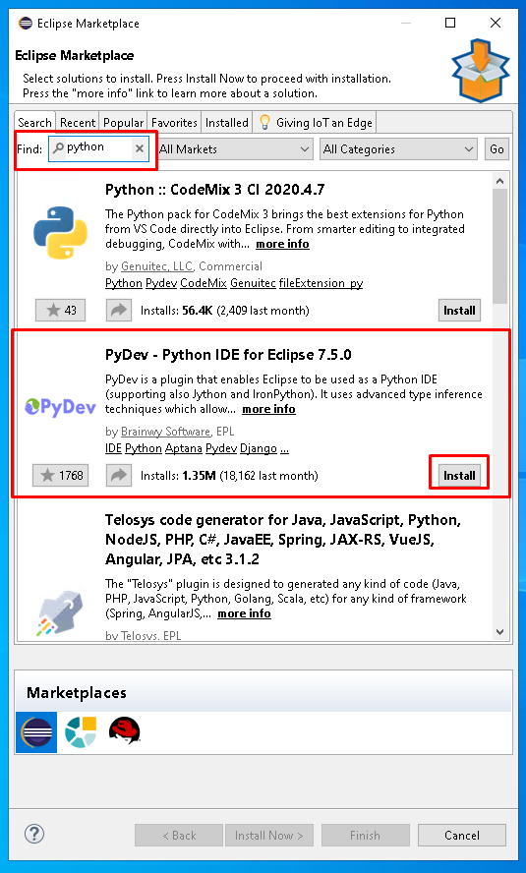Click the Python CodeMix logo
The height and width of the screenshot is (873, 526).
click(60, 233)
